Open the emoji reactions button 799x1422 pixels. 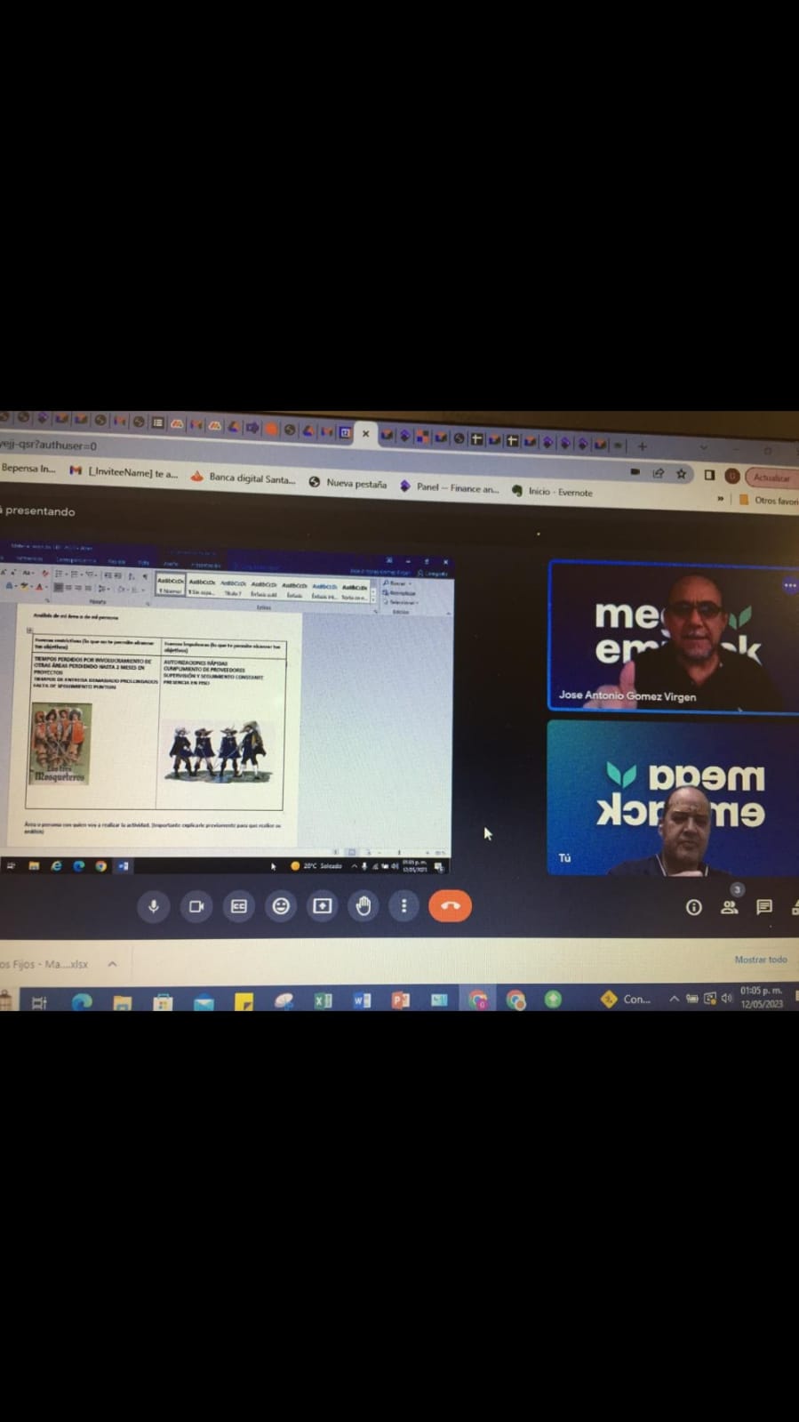[281, 906]
